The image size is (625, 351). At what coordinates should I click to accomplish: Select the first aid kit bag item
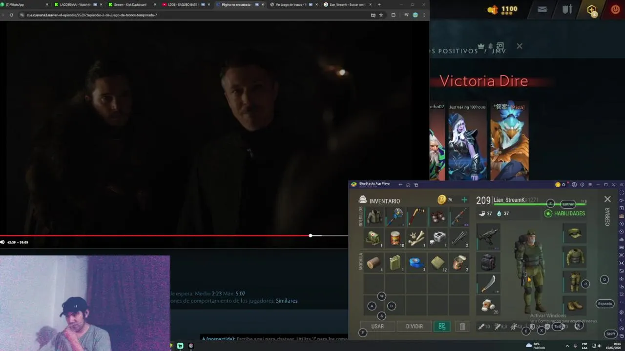tap(375, 238)
